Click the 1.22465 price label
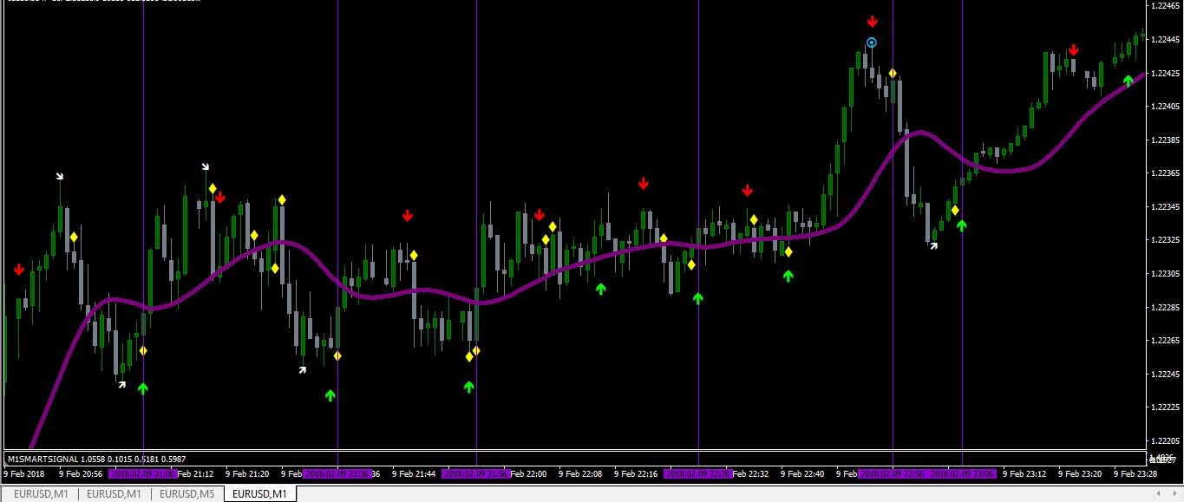The width and height of the screenshot is (1184, 502). (x=1165, y=6)
